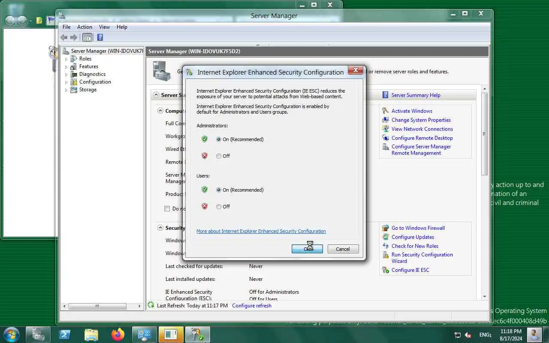Screen dimensions: 549x343
Task: Open the Help menu
Action: point(122,27)
